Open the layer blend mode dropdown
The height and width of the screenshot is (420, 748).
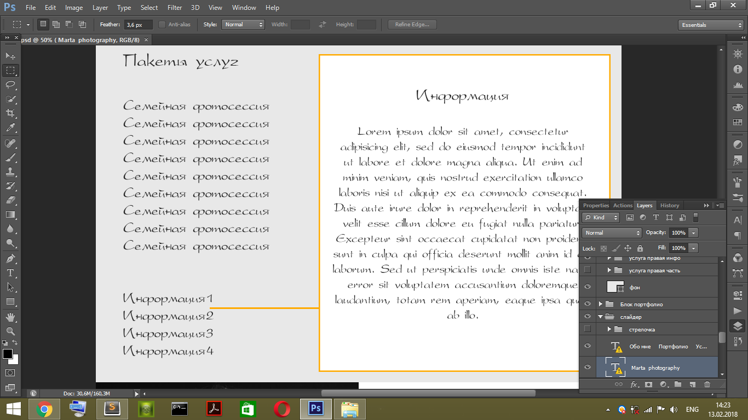611,233
